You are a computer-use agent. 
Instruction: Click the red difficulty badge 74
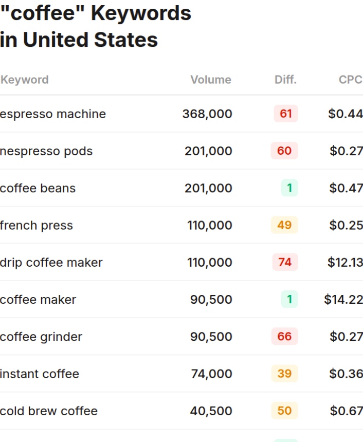[x=285, y=262]
